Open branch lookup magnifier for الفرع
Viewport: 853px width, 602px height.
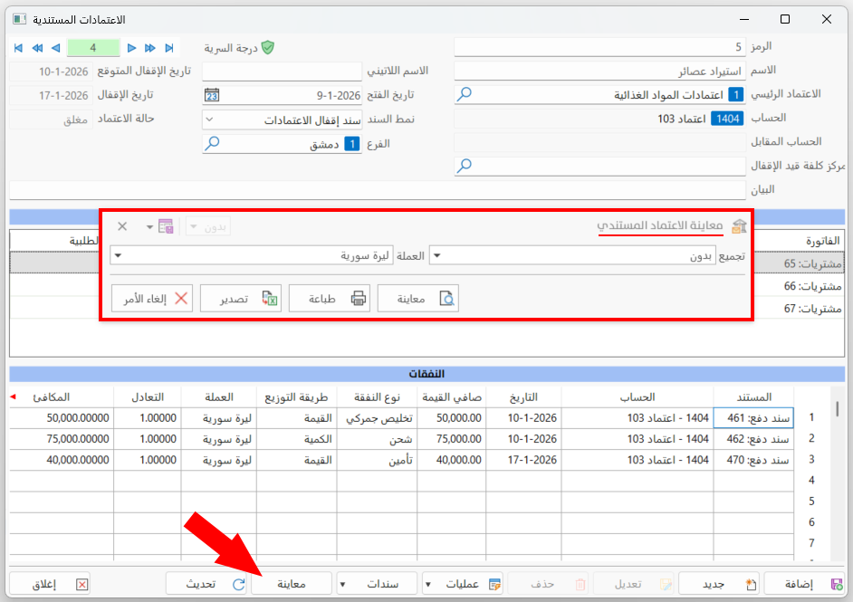(212, 143)
